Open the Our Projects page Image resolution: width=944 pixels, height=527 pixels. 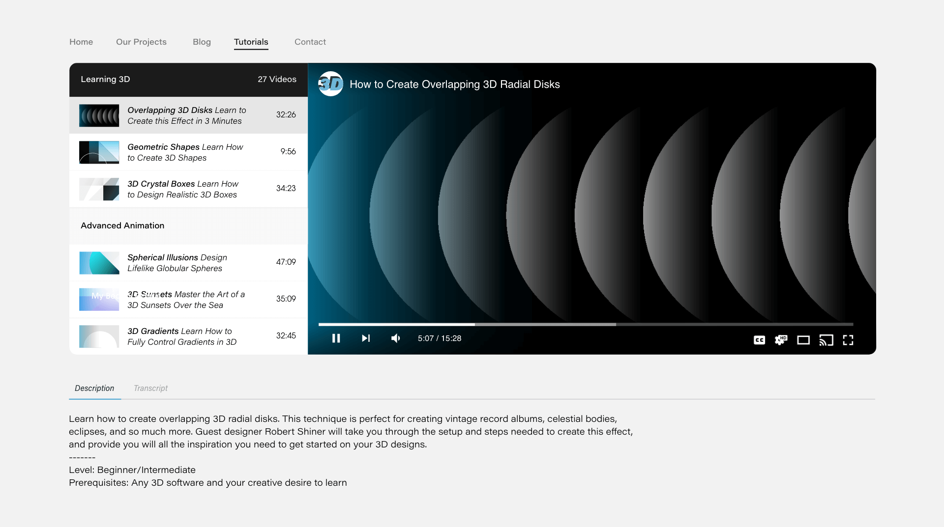(x=141, y=42)
